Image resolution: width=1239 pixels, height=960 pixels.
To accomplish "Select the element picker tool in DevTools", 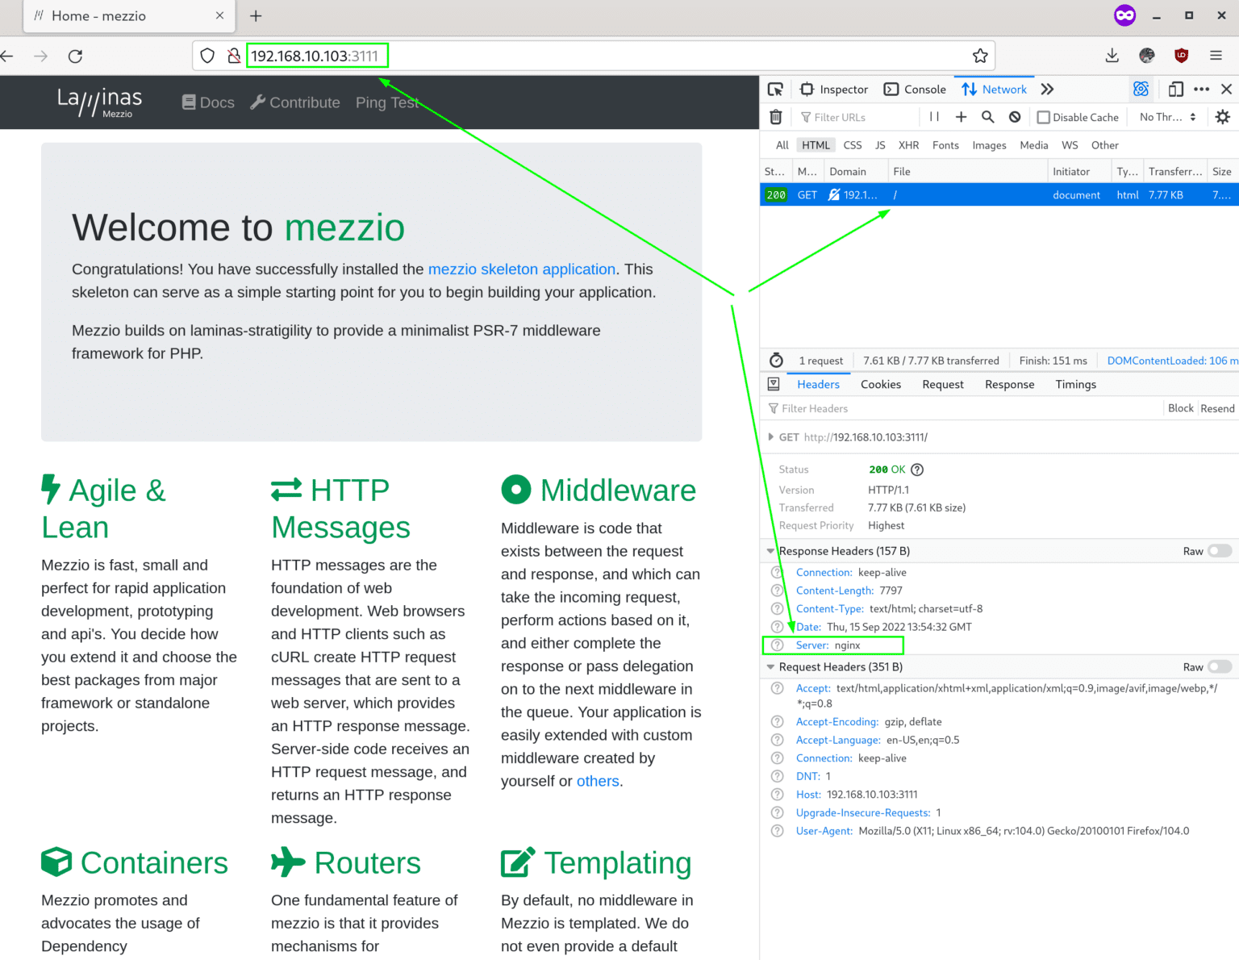I will click(775, 89).
